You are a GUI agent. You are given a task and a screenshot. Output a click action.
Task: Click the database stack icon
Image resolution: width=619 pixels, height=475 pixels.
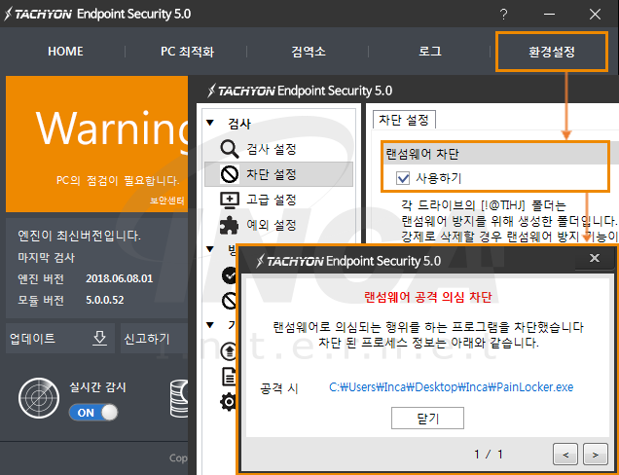pyautogui.click(x=179, y=399)
